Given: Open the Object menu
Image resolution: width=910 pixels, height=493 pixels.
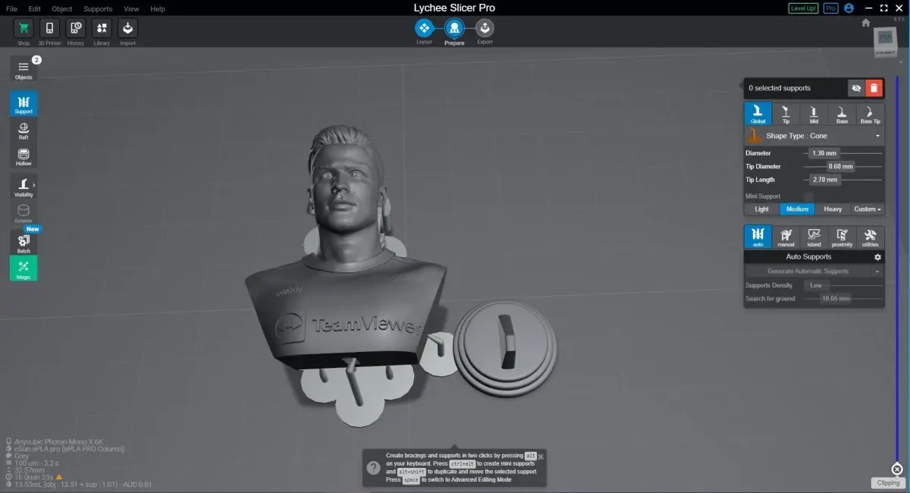Looking at the screenshot, I should [x=62, y=9].
